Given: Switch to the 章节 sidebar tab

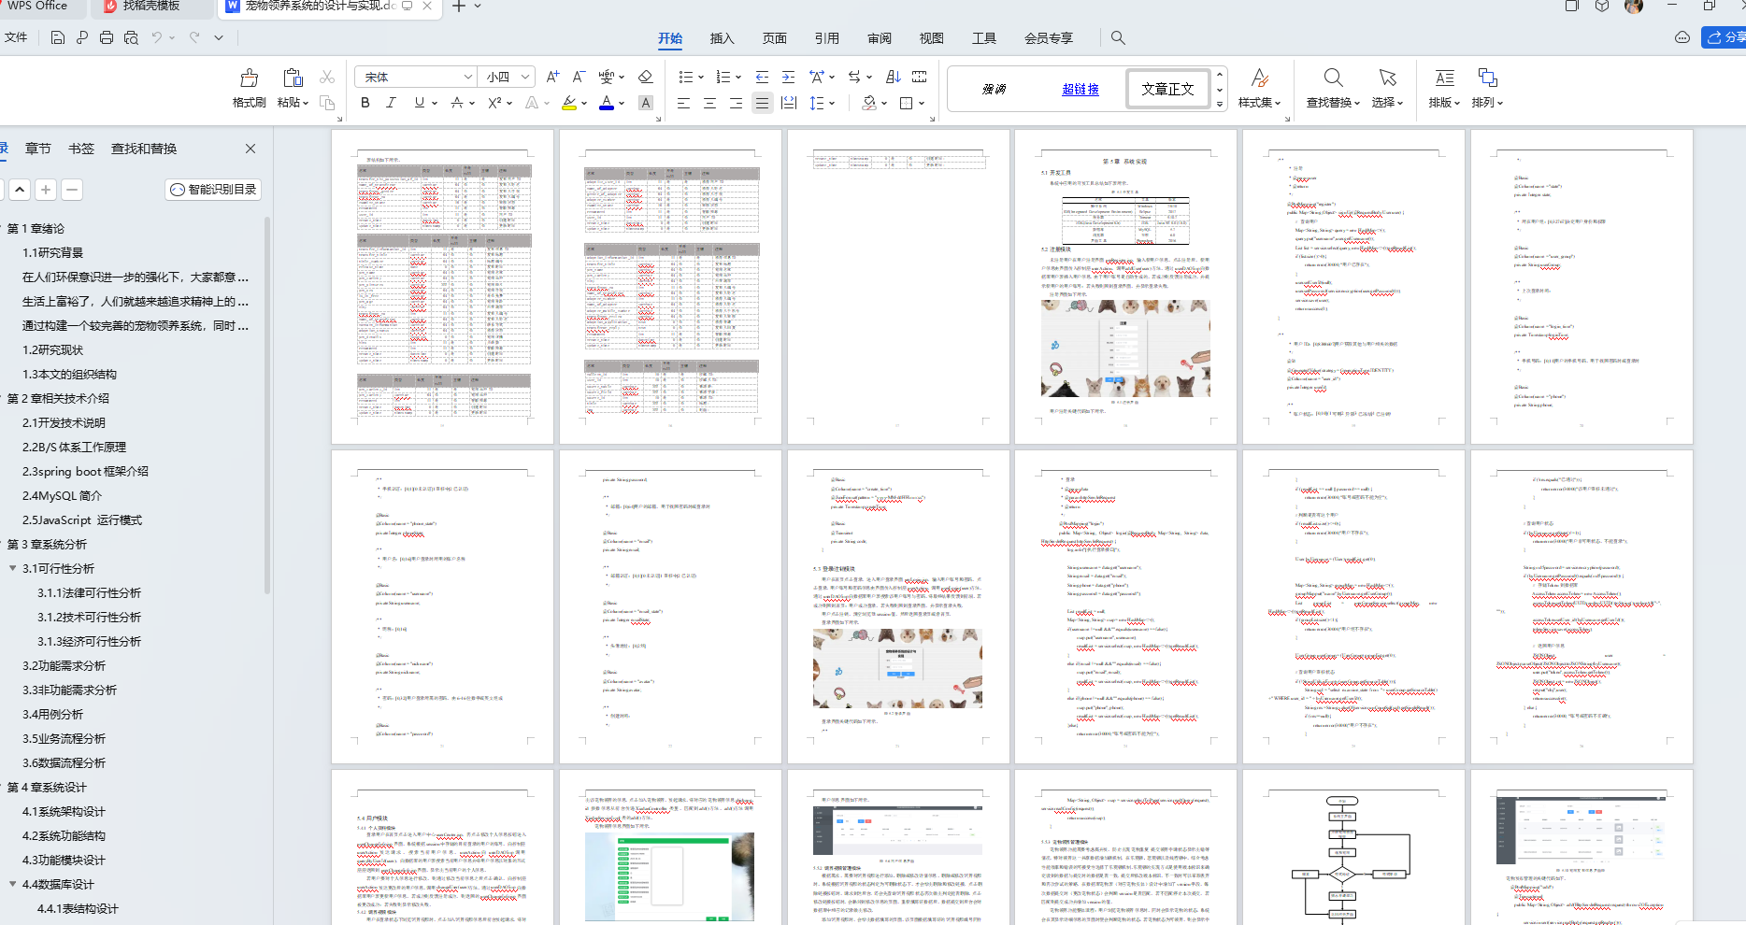Looking at the screenshot, I should (38, 149).
